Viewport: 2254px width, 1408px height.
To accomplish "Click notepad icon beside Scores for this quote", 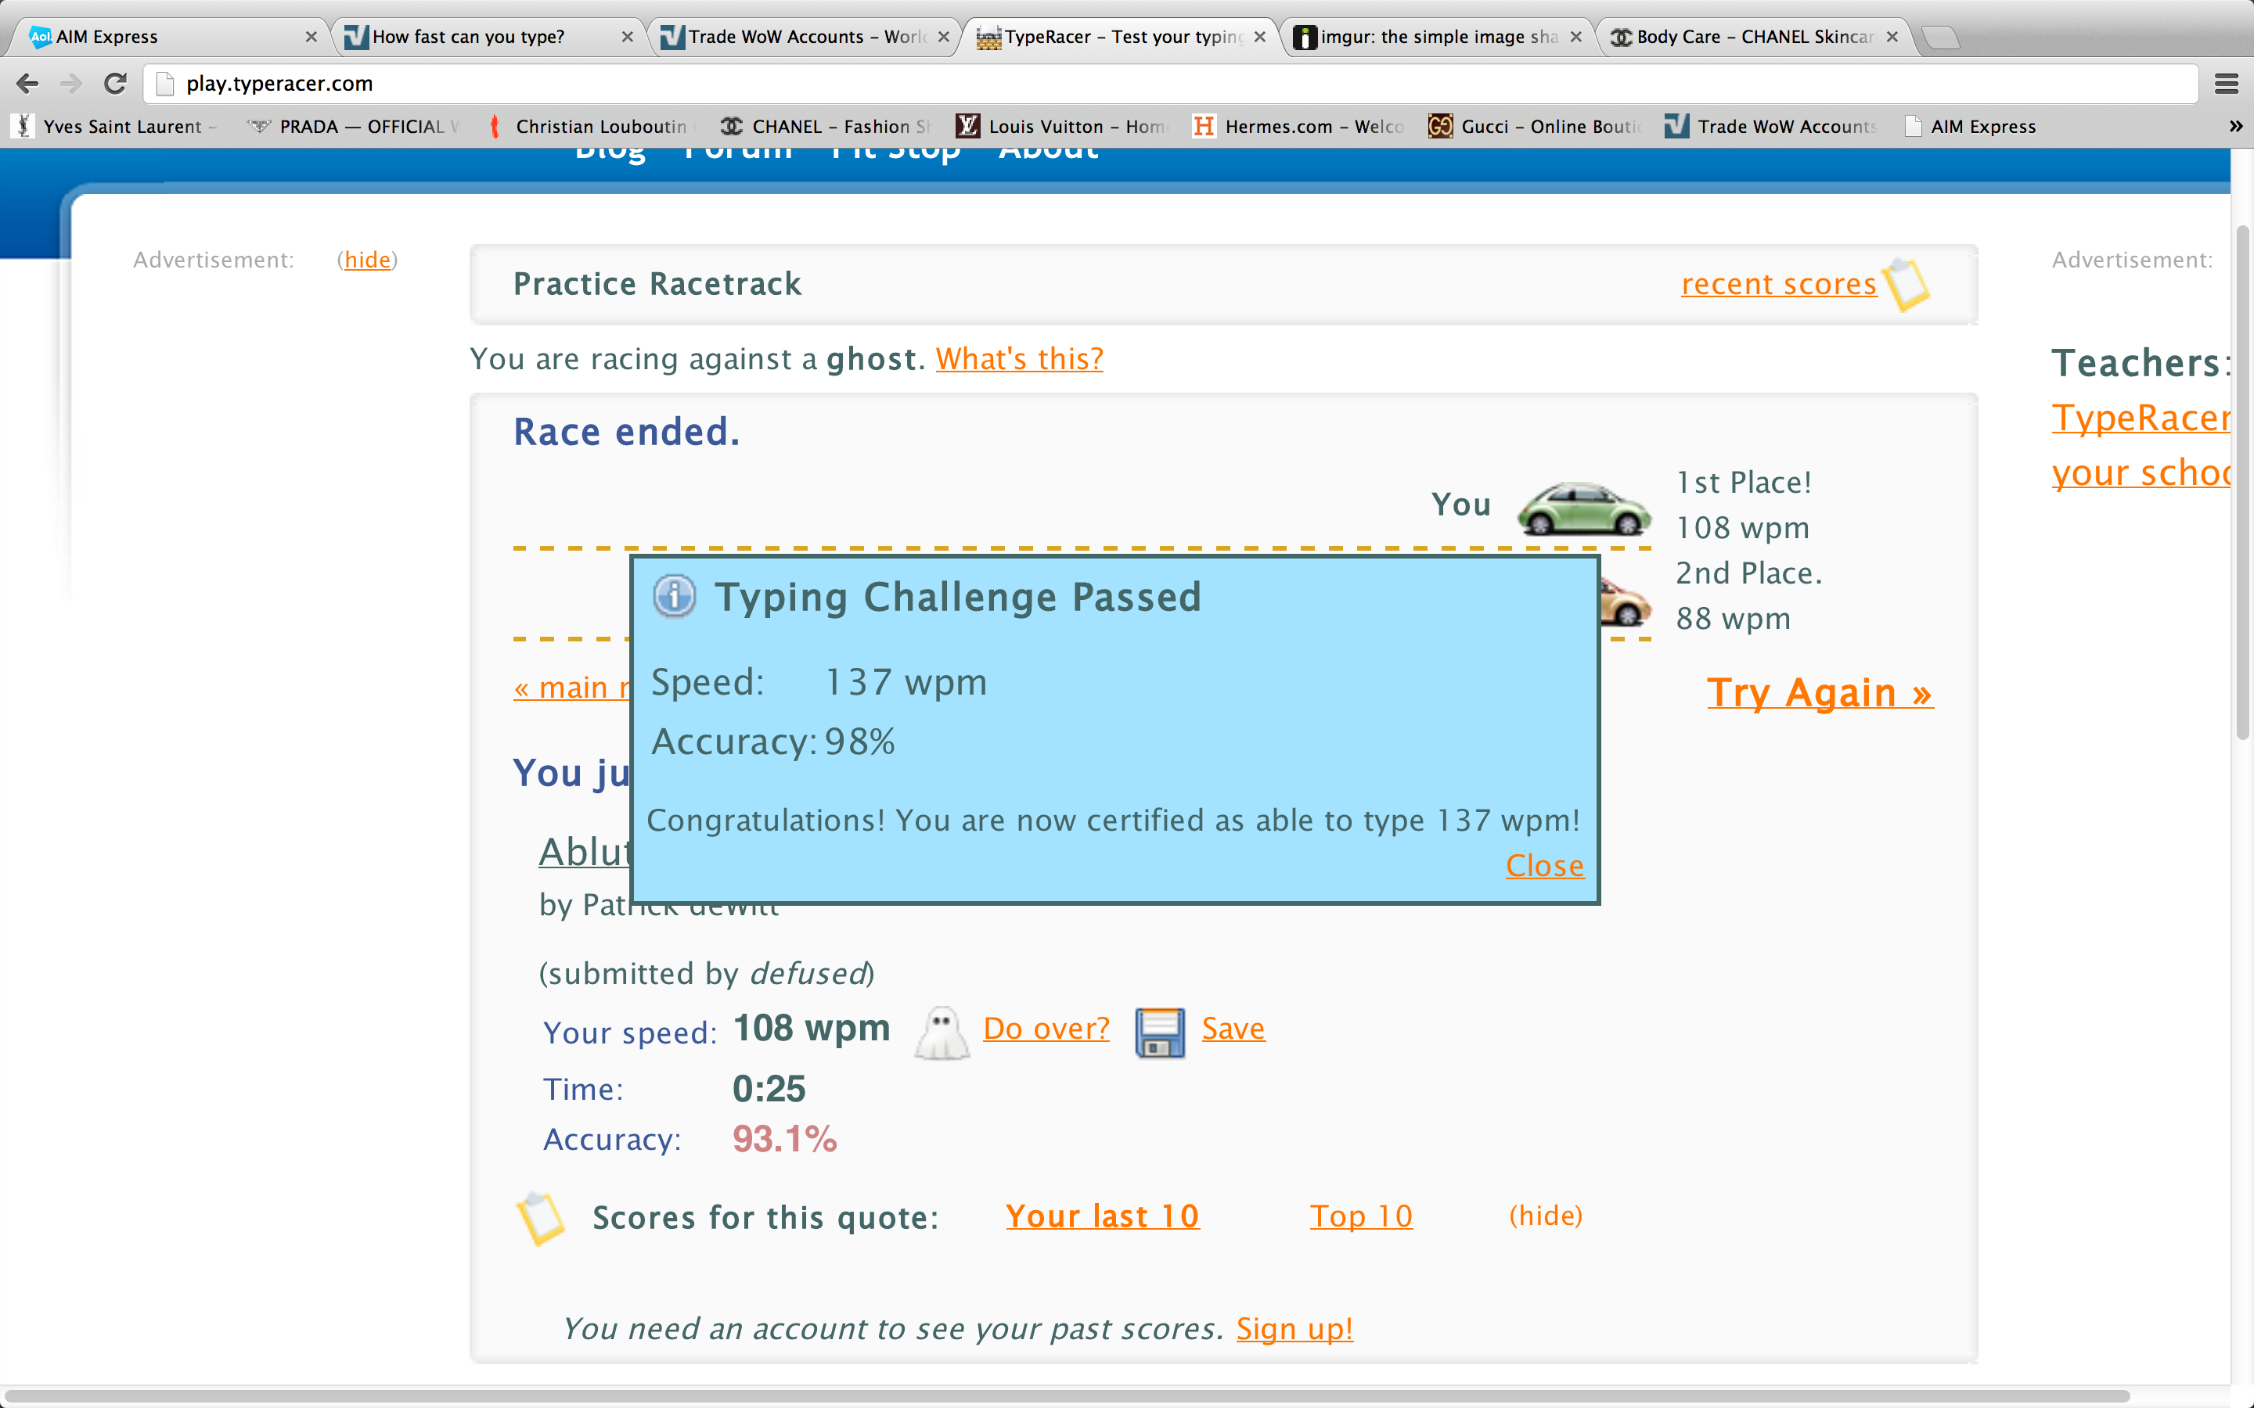I will [540, 1218].
